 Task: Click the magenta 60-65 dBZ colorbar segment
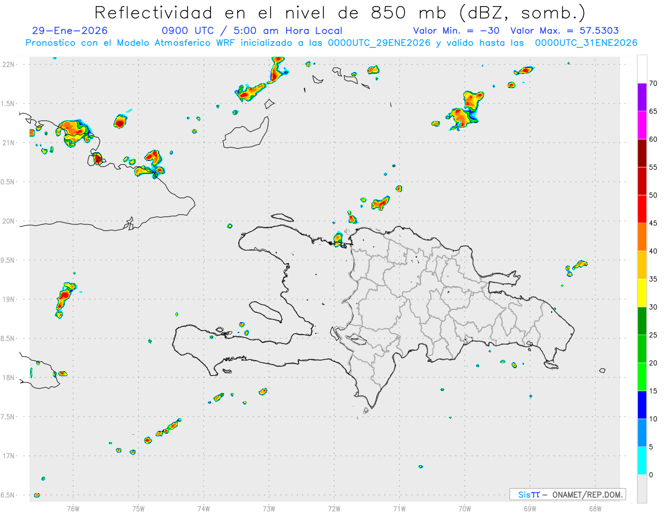642,125
